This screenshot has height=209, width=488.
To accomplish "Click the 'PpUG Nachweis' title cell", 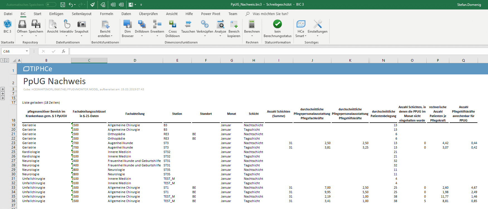I will (x=55, y=81).
